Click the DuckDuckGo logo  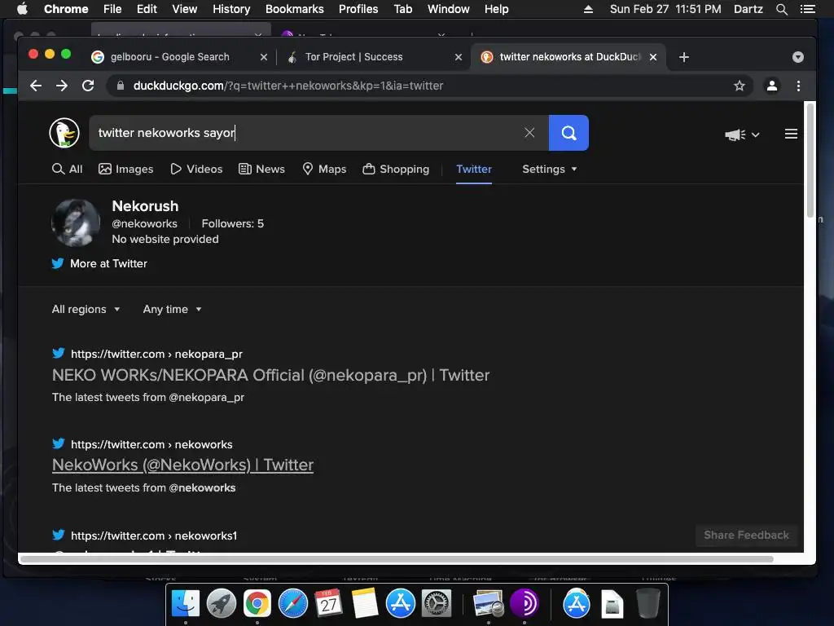64,133
